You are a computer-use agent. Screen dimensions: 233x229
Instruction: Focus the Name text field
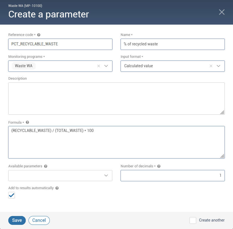point(172,44)
